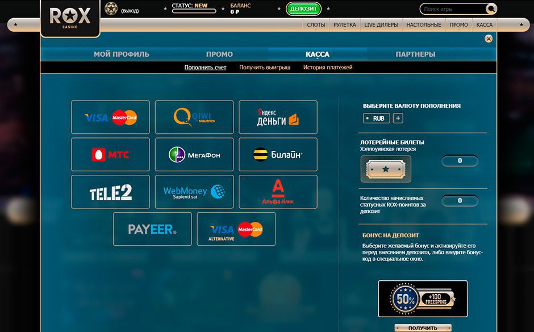Click the 50% +100 freespins bonus banner
Viewport: 534px width, 332px height.
[x=423, y=299]
